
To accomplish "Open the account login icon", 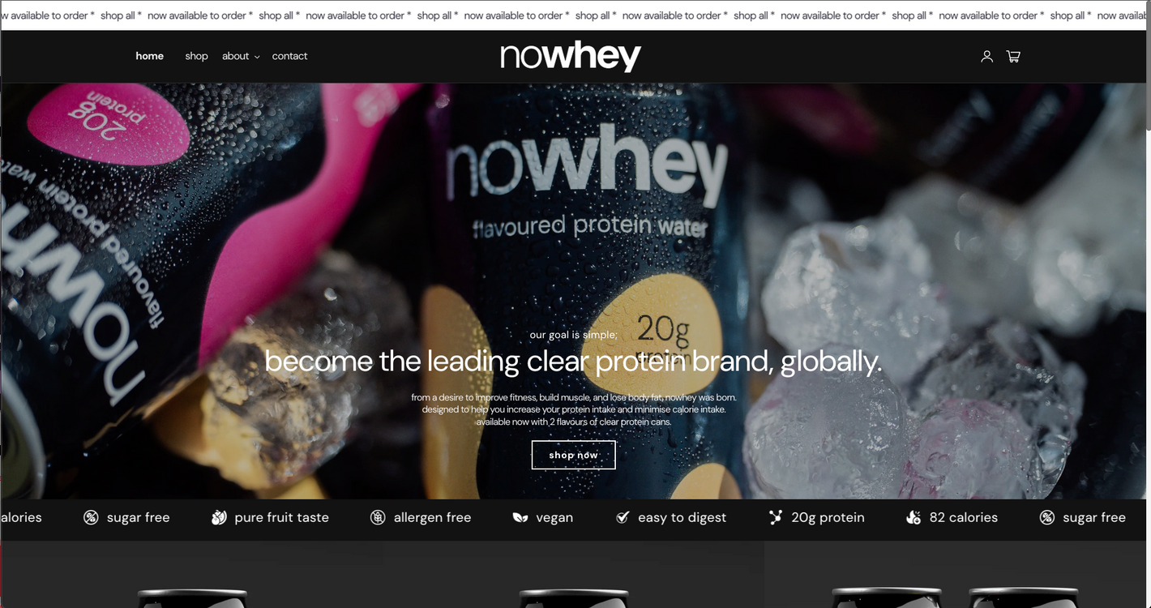I will point(986,57).
